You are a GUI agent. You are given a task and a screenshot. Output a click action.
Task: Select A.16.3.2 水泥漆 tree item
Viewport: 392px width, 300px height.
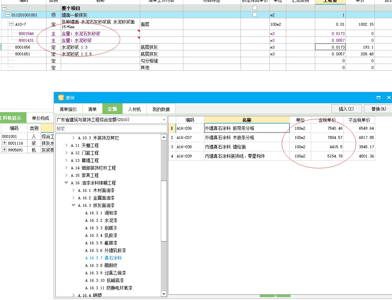(x=101, y=220)
